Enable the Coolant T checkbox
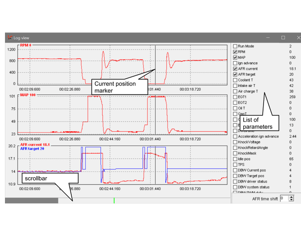 tap(235, 80)
